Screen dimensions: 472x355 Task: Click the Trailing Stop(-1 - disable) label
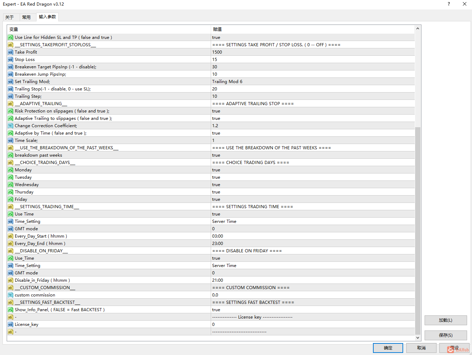[53, 89]
